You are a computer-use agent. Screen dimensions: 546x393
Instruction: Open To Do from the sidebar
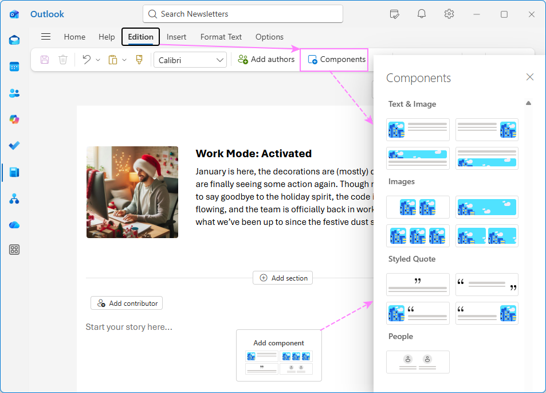14,146
